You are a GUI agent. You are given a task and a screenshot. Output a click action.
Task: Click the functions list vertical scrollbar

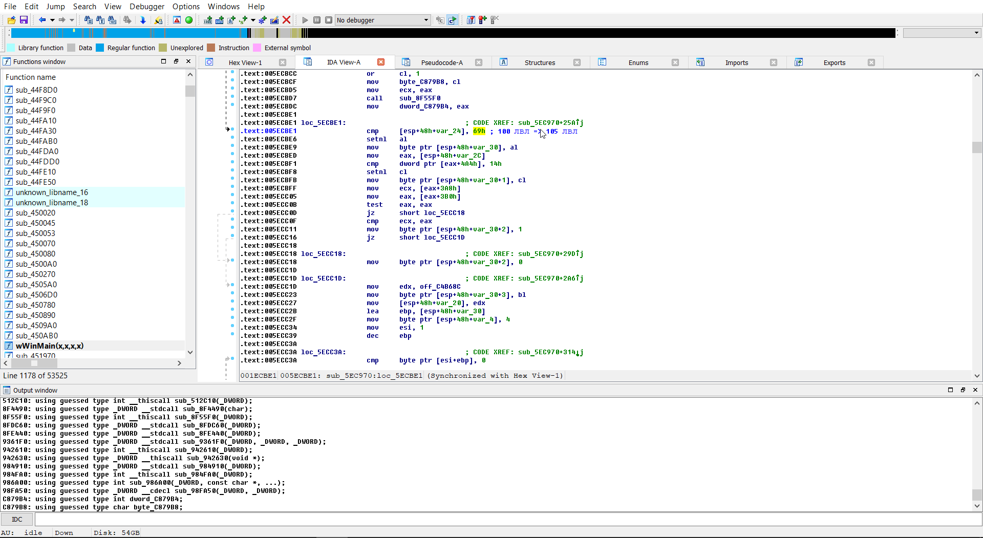190,214
